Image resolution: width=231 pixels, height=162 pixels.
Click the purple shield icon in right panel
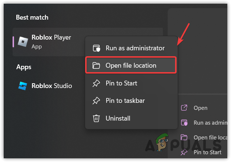[184, 123]
